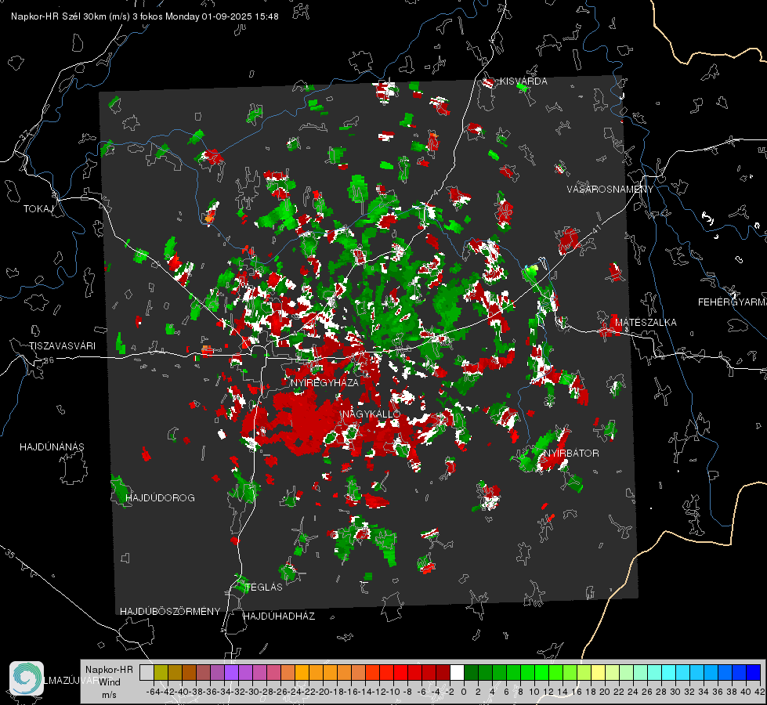Click the NYÍREGYHÁZA city label
The width and height of the screenshot is (767, 705).
coord(324,382)
